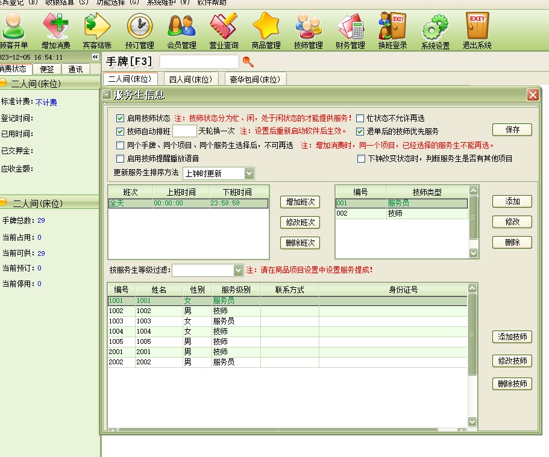The image size is (549, 457).
Task: Uncheck 启用技师状态 checkbox
Action: point(121,119)
